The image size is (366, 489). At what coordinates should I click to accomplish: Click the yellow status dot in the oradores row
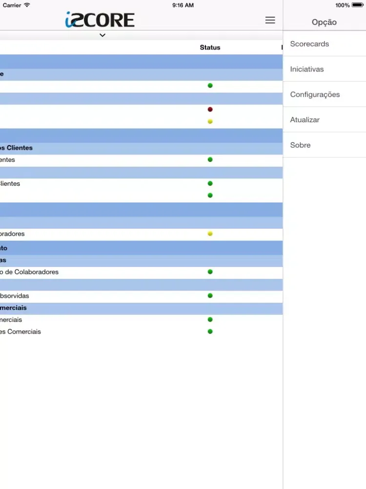(210, 234)
